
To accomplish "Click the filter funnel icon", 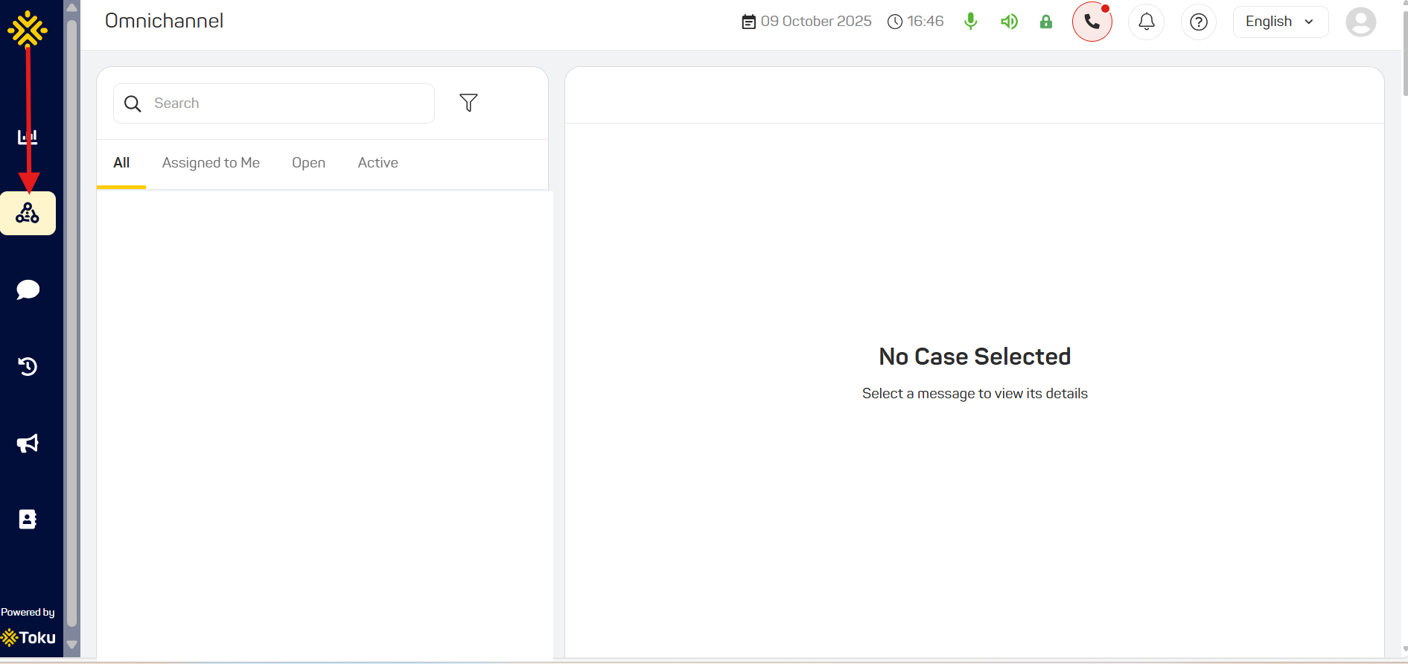I will pos(468,103).
